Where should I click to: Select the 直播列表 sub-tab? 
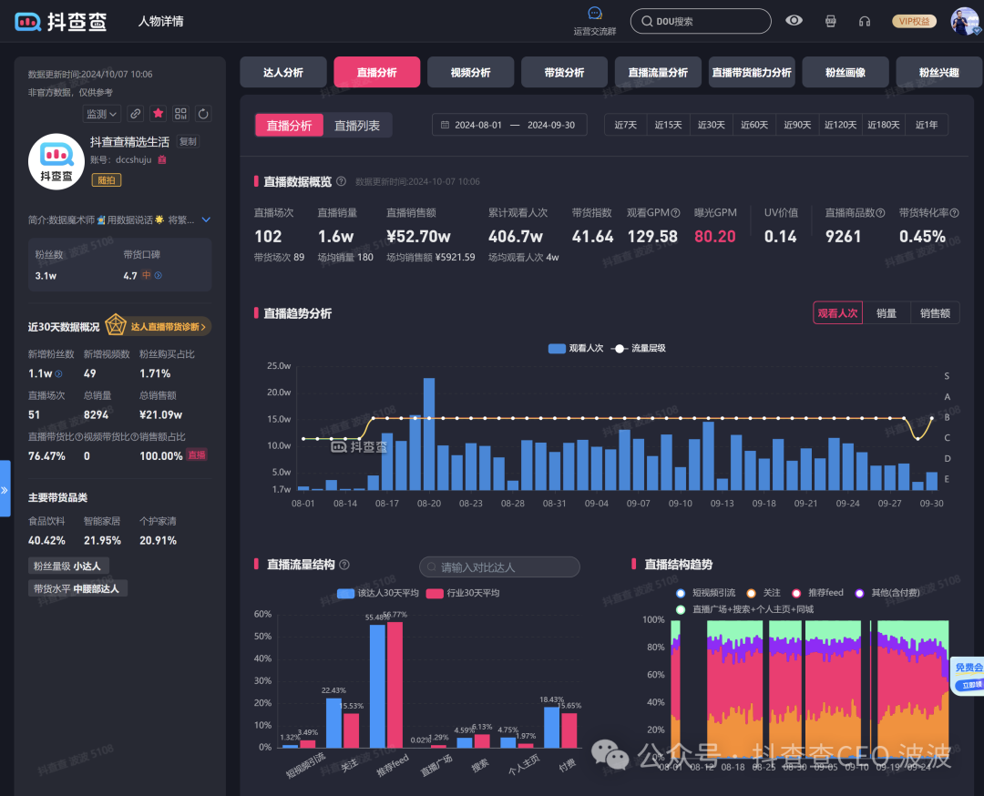[357, 126]
